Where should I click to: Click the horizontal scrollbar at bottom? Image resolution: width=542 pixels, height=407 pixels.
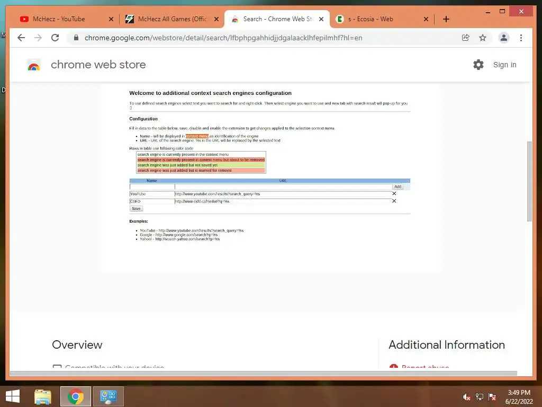click(264, 374)
